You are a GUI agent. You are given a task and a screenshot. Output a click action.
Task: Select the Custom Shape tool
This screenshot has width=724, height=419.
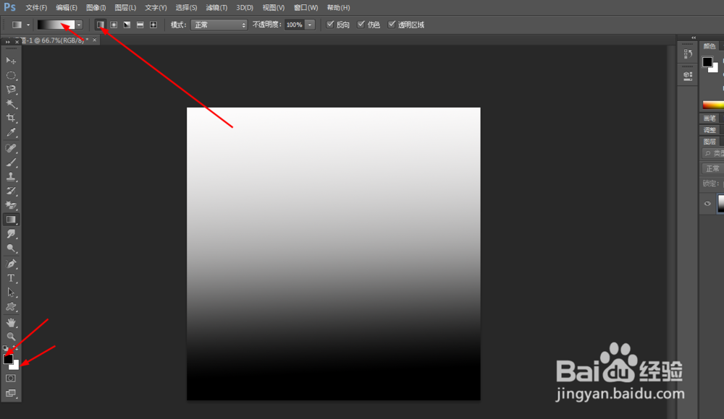click(x=11, y=306)
